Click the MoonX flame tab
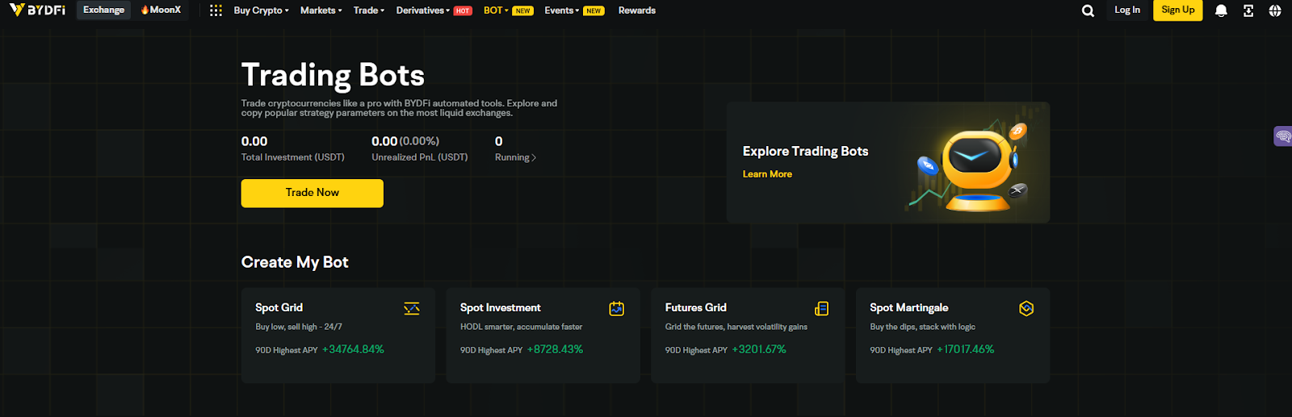The image size is (1292, 417). (x=161, y=10)
